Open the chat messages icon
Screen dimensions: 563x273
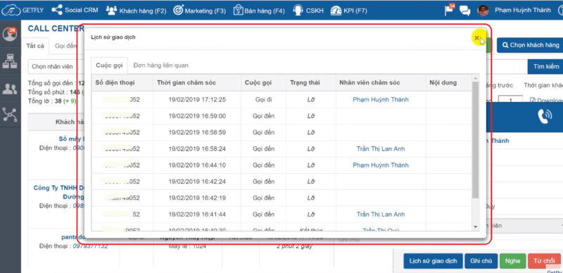[464, 11]
